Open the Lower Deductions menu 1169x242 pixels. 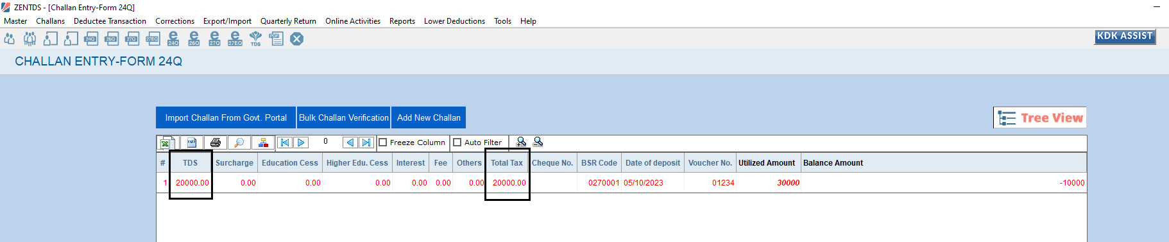click(x=454, y=21)
